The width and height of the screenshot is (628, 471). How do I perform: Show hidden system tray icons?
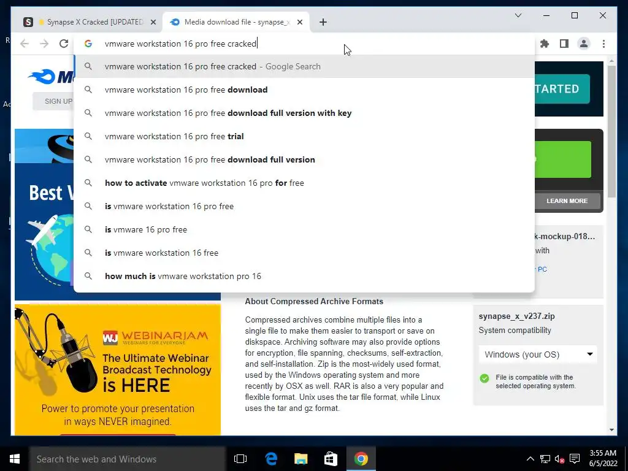click(x=530, y=459)
